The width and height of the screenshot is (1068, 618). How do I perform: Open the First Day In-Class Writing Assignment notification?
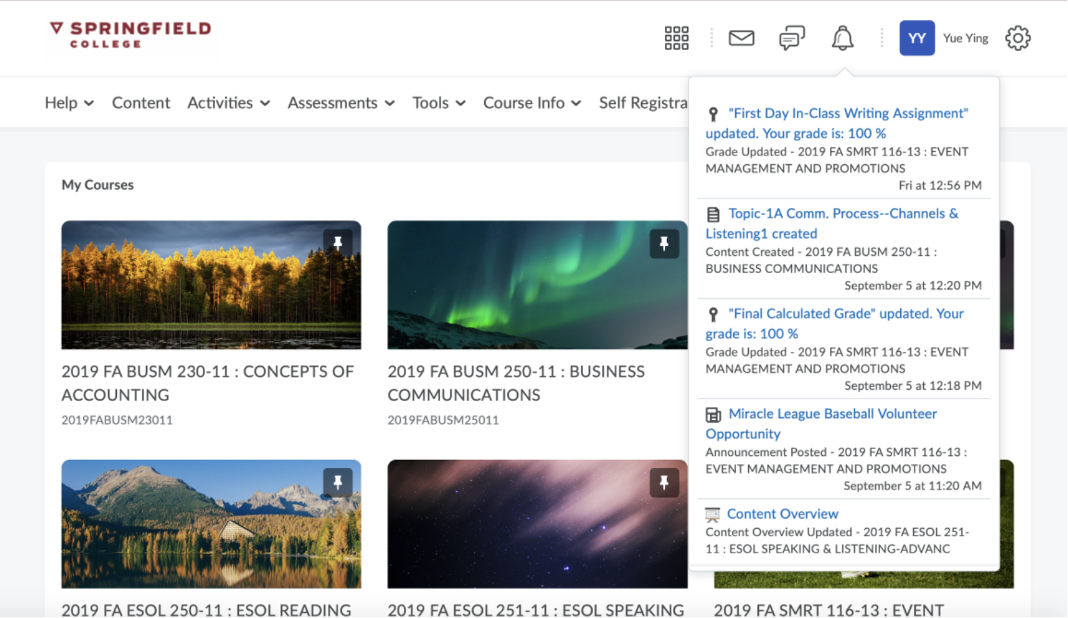[x=848, y=113]
